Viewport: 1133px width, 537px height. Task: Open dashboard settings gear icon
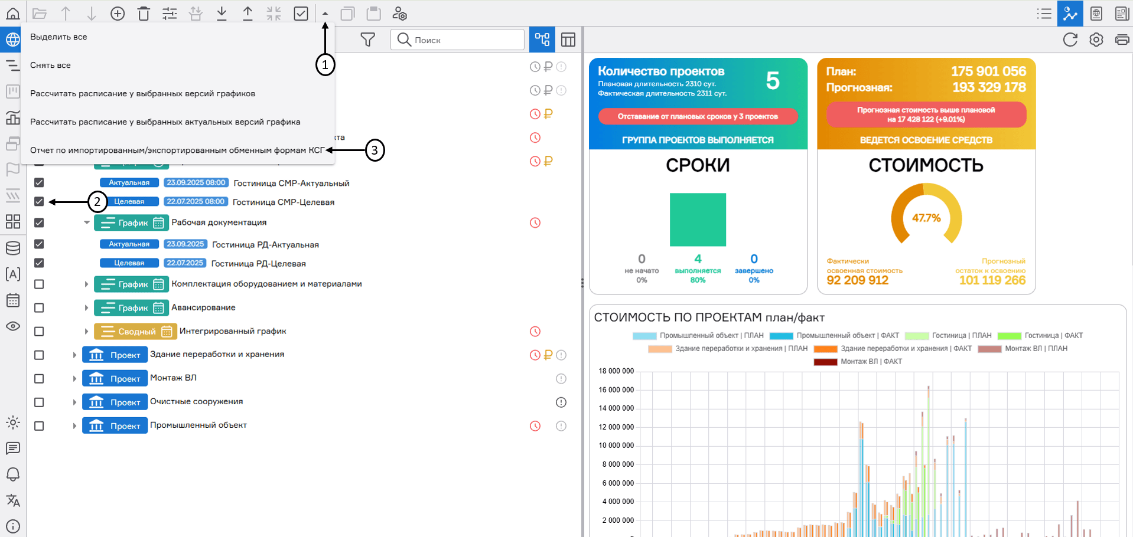click(1096, 40)
